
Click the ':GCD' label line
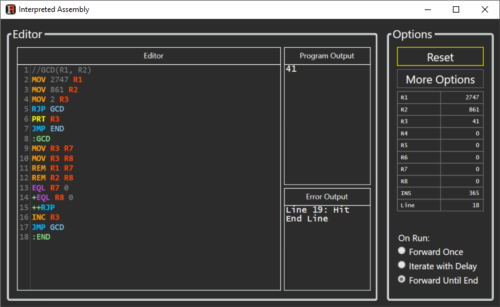pos(41,139)
